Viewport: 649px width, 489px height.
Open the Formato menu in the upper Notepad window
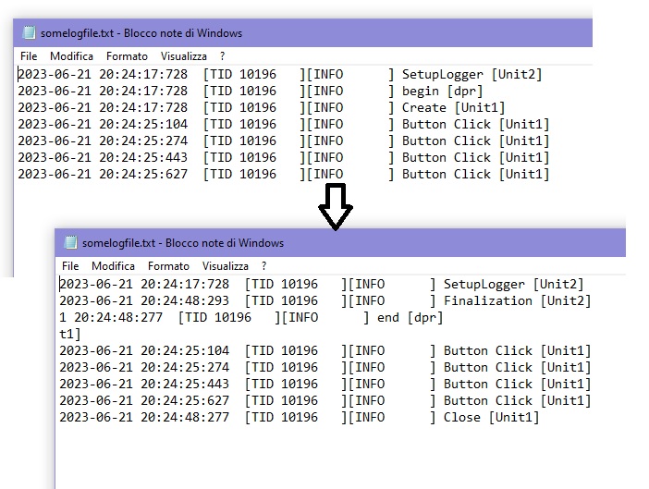click(x=127, y=56)
